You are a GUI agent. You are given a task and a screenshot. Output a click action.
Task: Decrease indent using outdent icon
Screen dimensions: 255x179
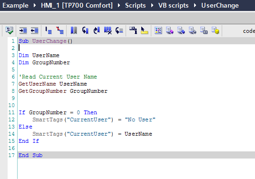tap(34, 30)
